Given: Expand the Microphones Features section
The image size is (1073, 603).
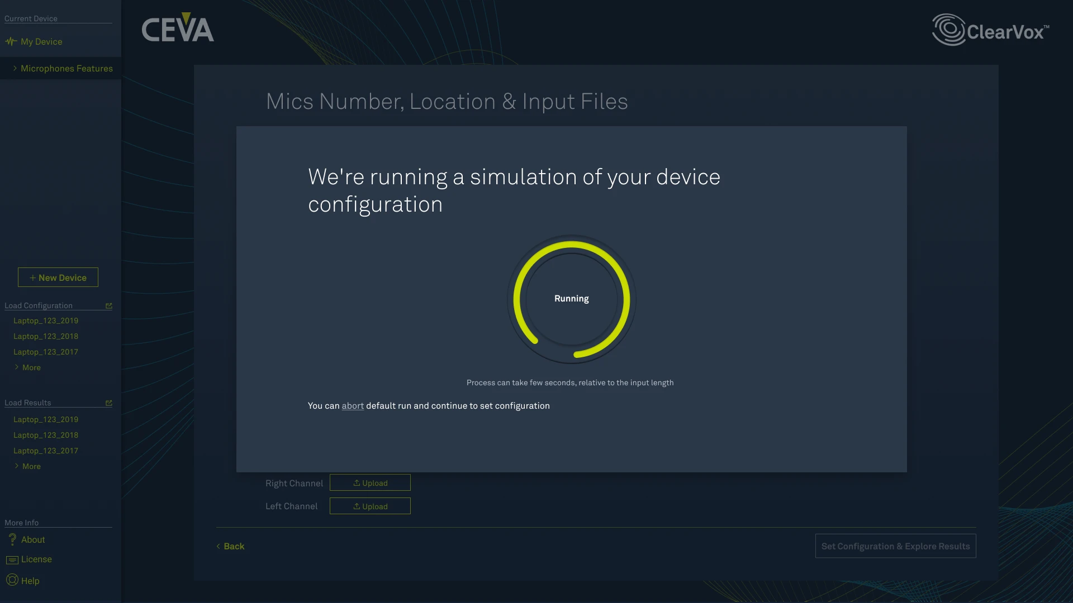Looking at the screenshot, I should (66, 68).
